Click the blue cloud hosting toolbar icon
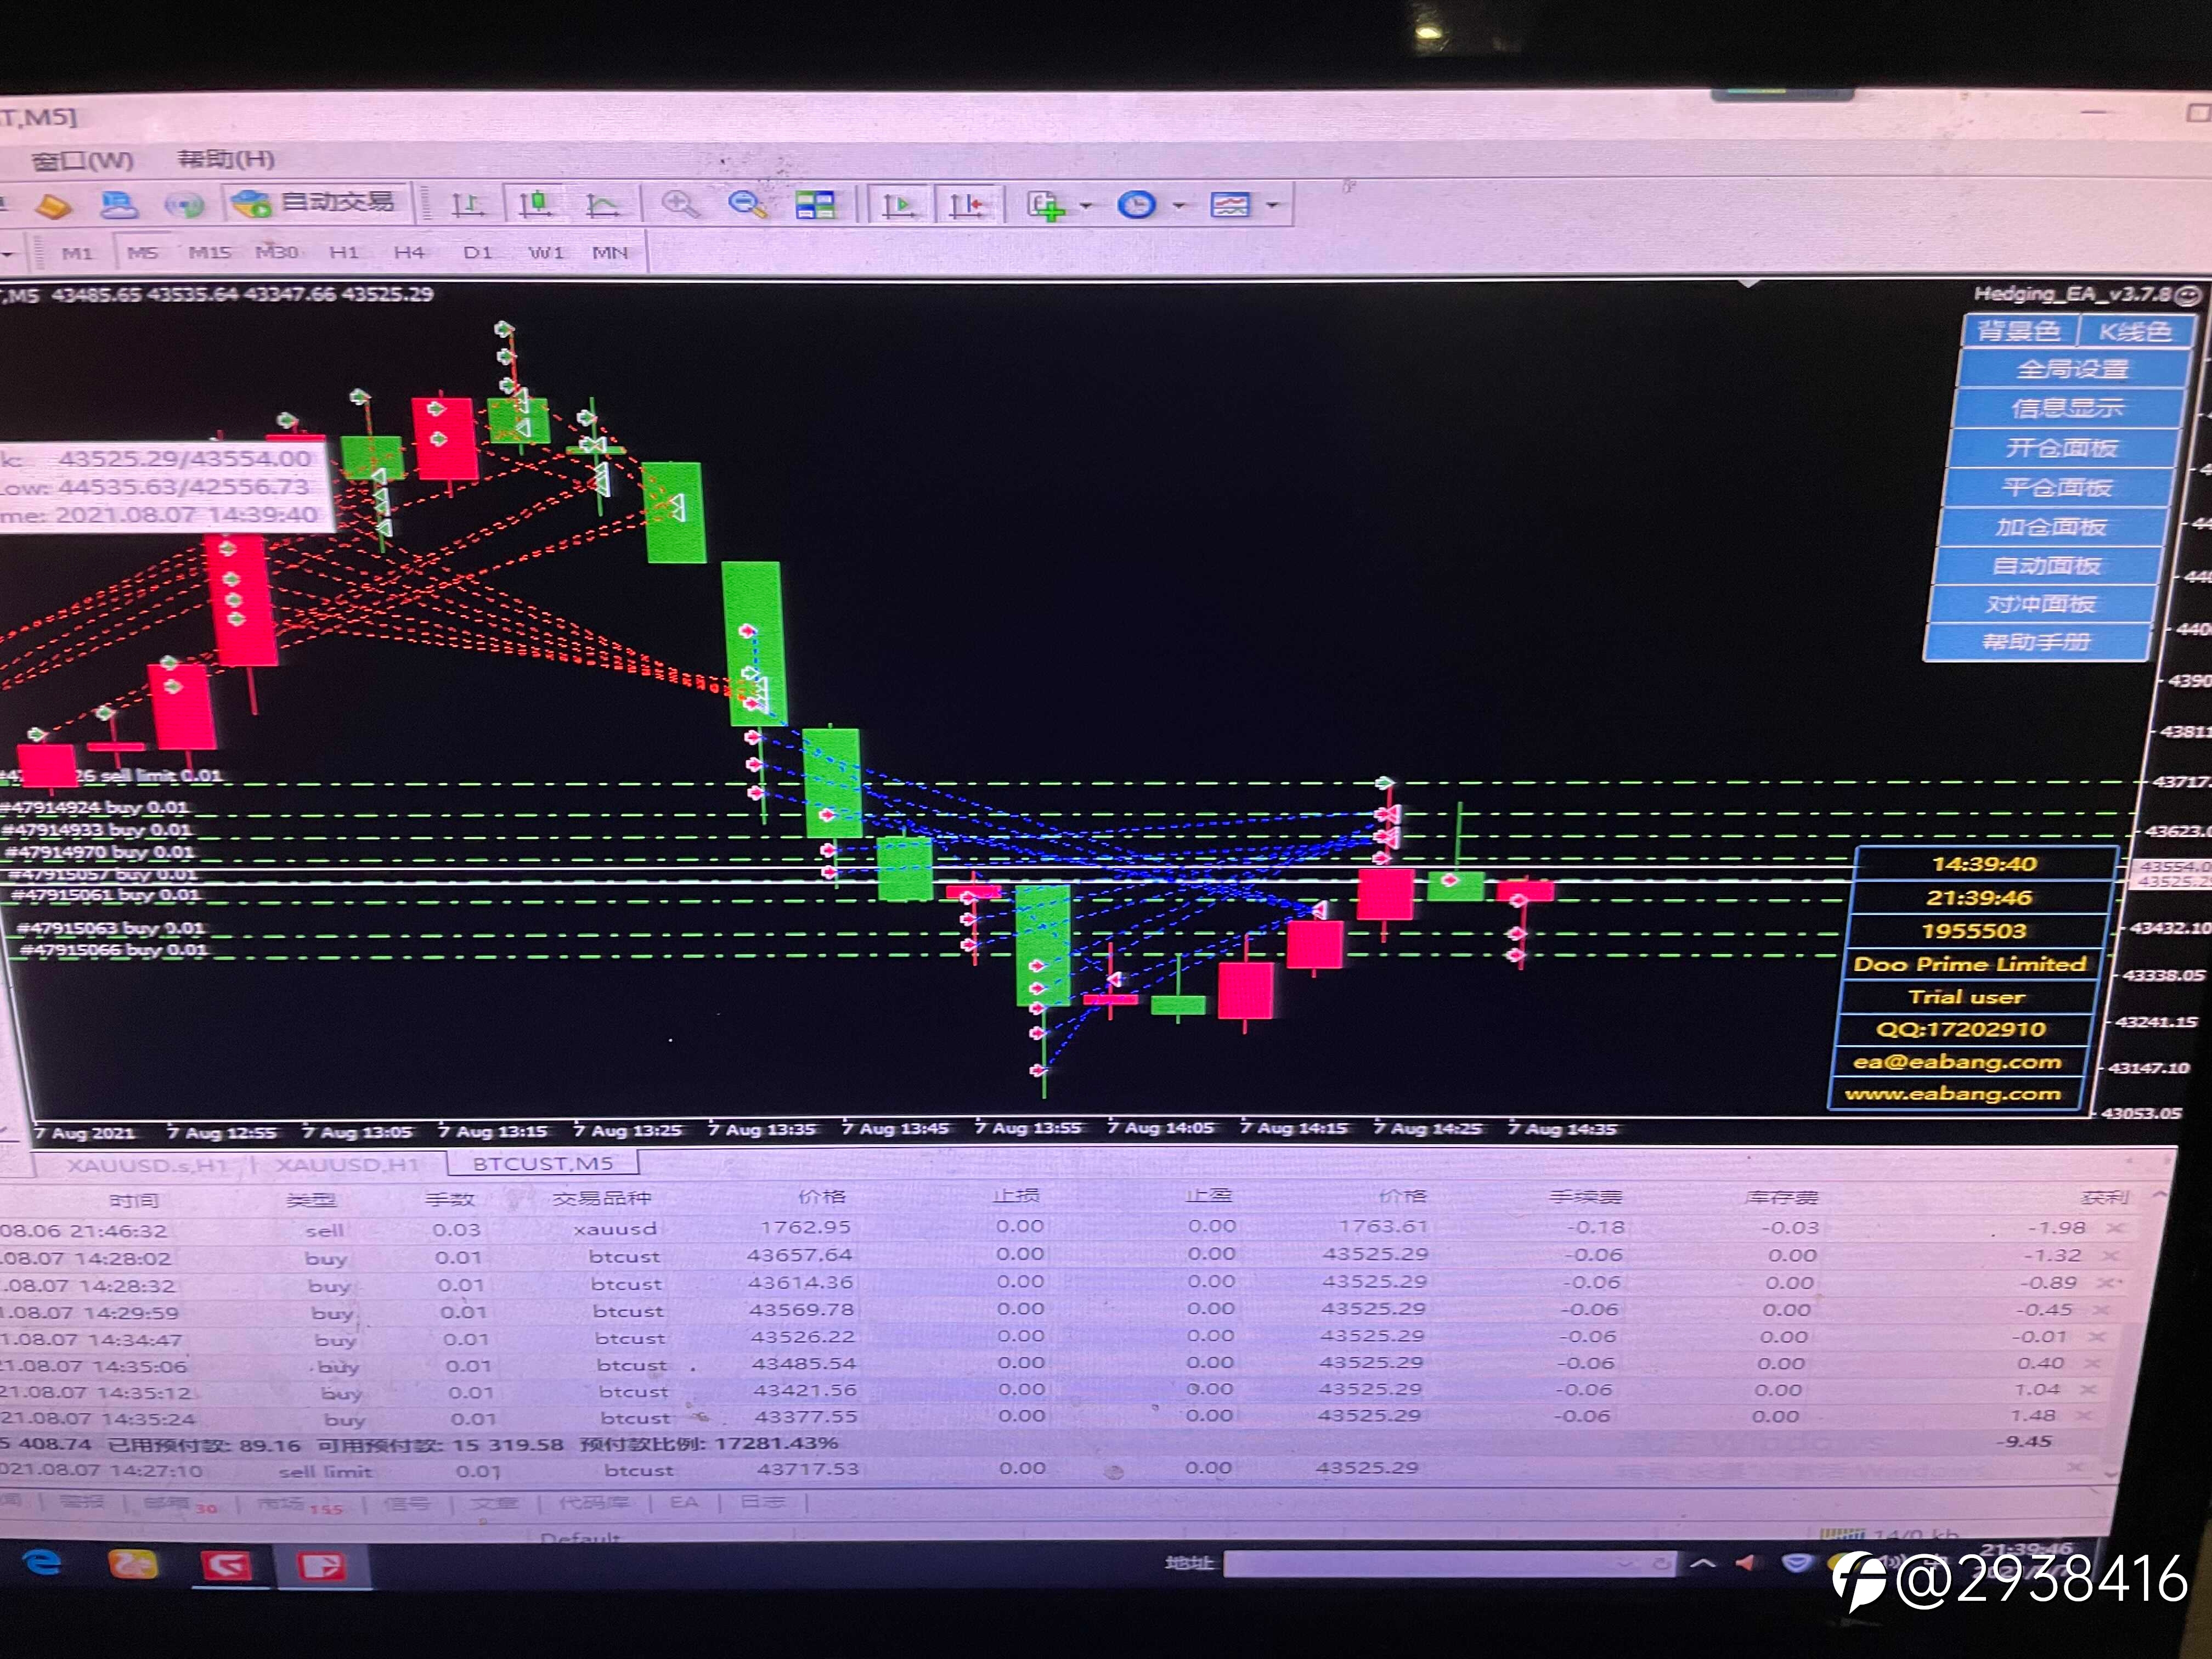Image resolution: width=2212 pixels, height=1659 pixels. pos(119,205)
